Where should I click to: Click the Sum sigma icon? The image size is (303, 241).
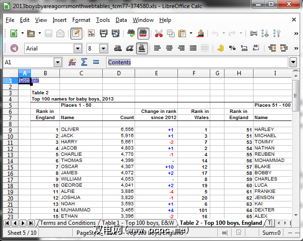tap(84, 62)
